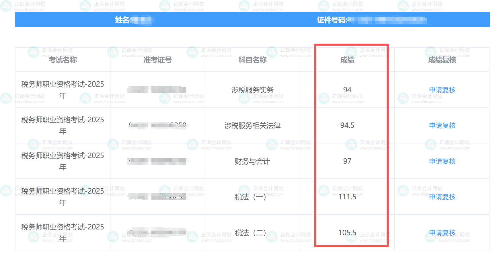The height and width of the screenshot is (263, 491).
Task: Click the 正保会计网校 logo icon top-left
Action: click(5, 5)
